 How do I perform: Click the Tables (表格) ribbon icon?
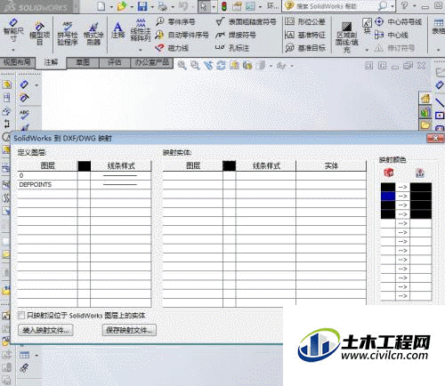pos(439,27)
